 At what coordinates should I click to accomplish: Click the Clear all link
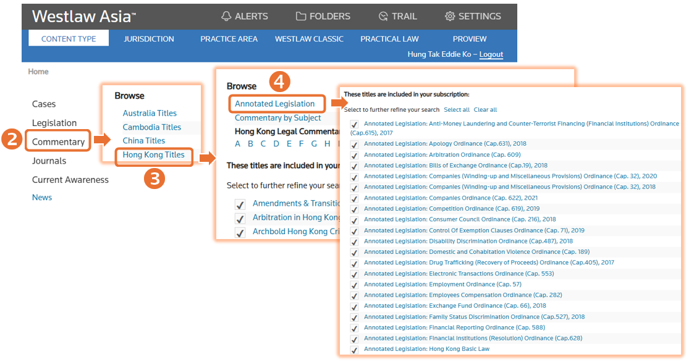(x=485, y=110)
